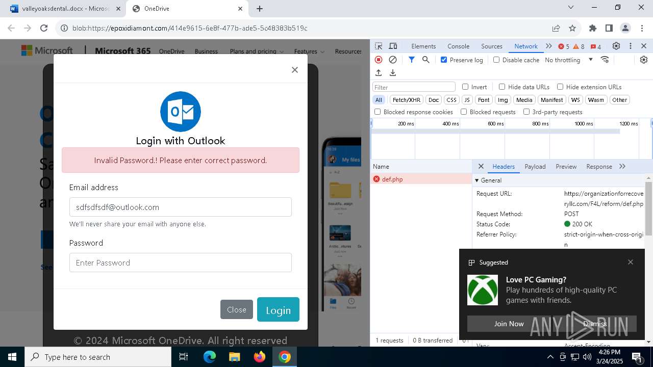Click the Login button
The image size is (653, 367).
[278, 309]
